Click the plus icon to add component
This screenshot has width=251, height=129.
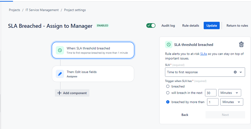(x=59, y=93)
